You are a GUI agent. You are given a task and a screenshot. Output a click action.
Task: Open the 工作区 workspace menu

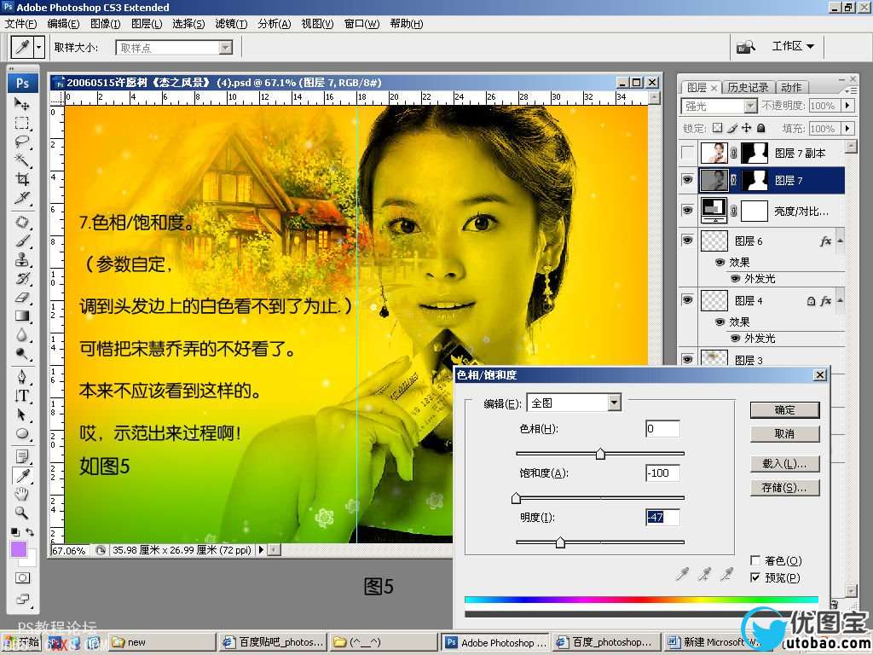(793, 46)
